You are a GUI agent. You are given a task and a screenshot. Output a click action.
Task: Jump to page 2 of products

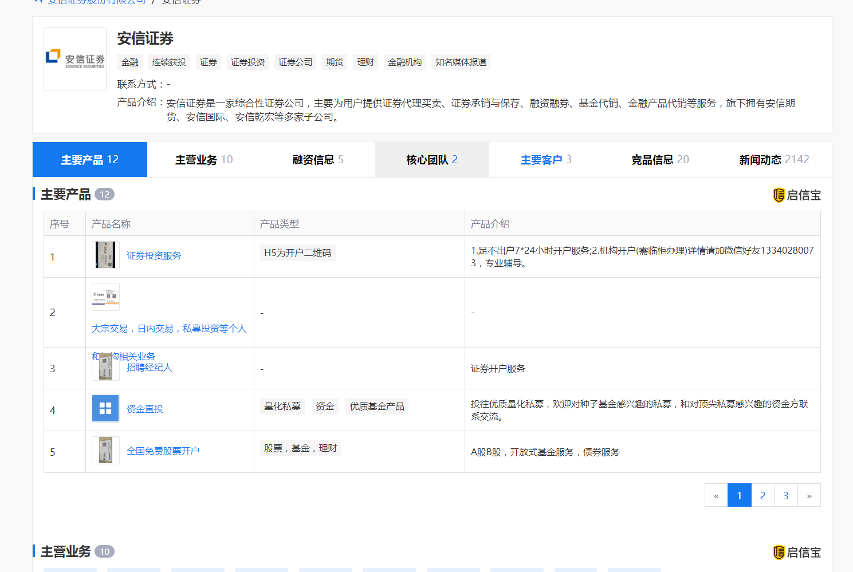point(762,496)
